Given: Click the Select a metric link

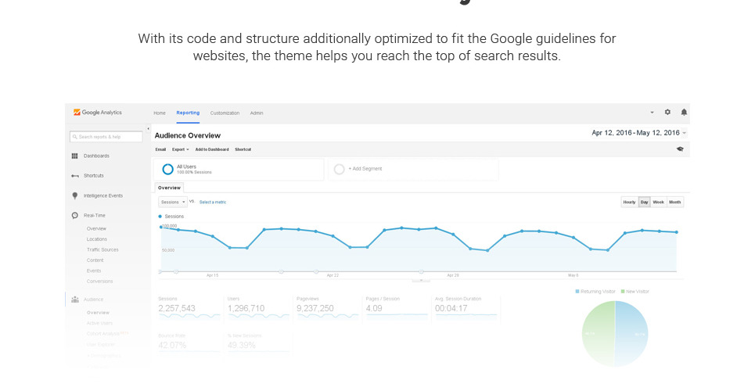Looking at the screenshot, I should [213, 202].
